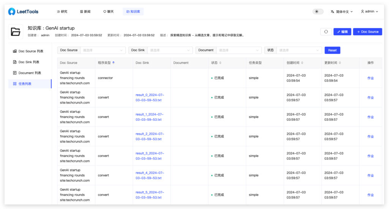Click 作业 link in the result_4 row
Image resolution: width=389 pixels, height=209 pixels.
pos(370,176)
